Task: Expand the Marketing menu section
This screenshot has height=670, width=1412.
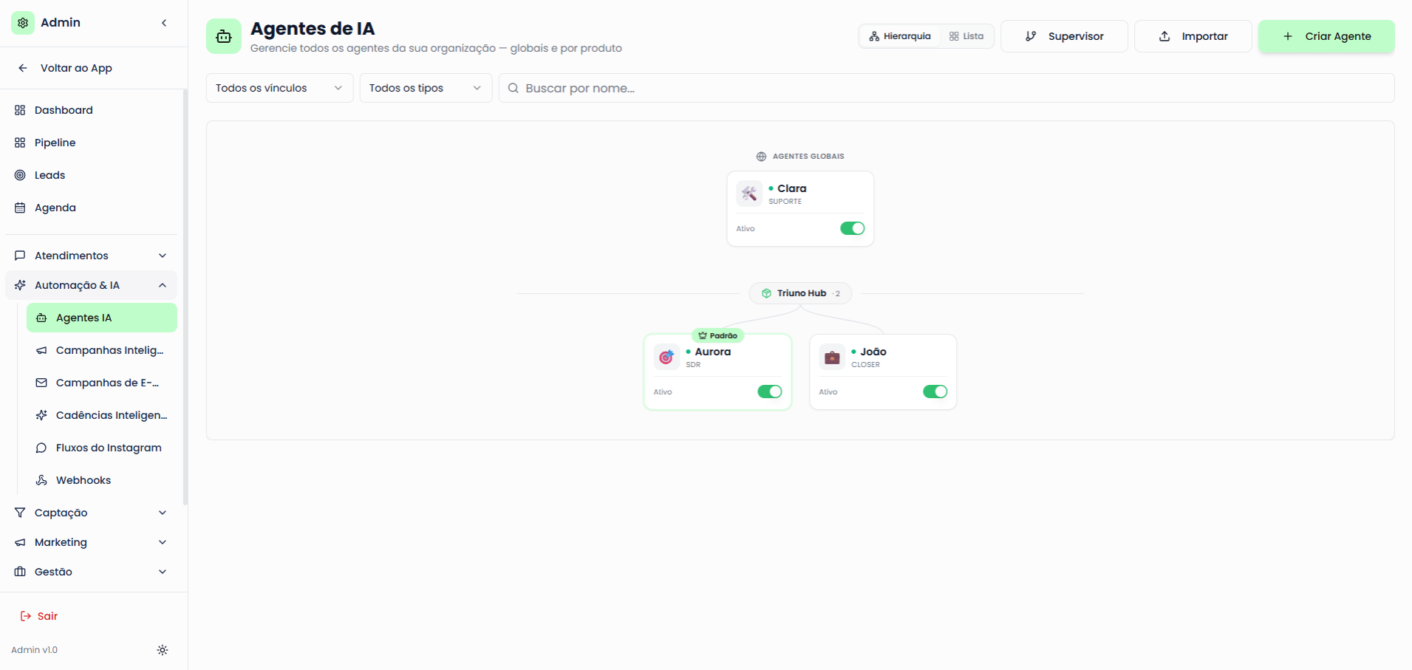Action: (x=92, y=542)
